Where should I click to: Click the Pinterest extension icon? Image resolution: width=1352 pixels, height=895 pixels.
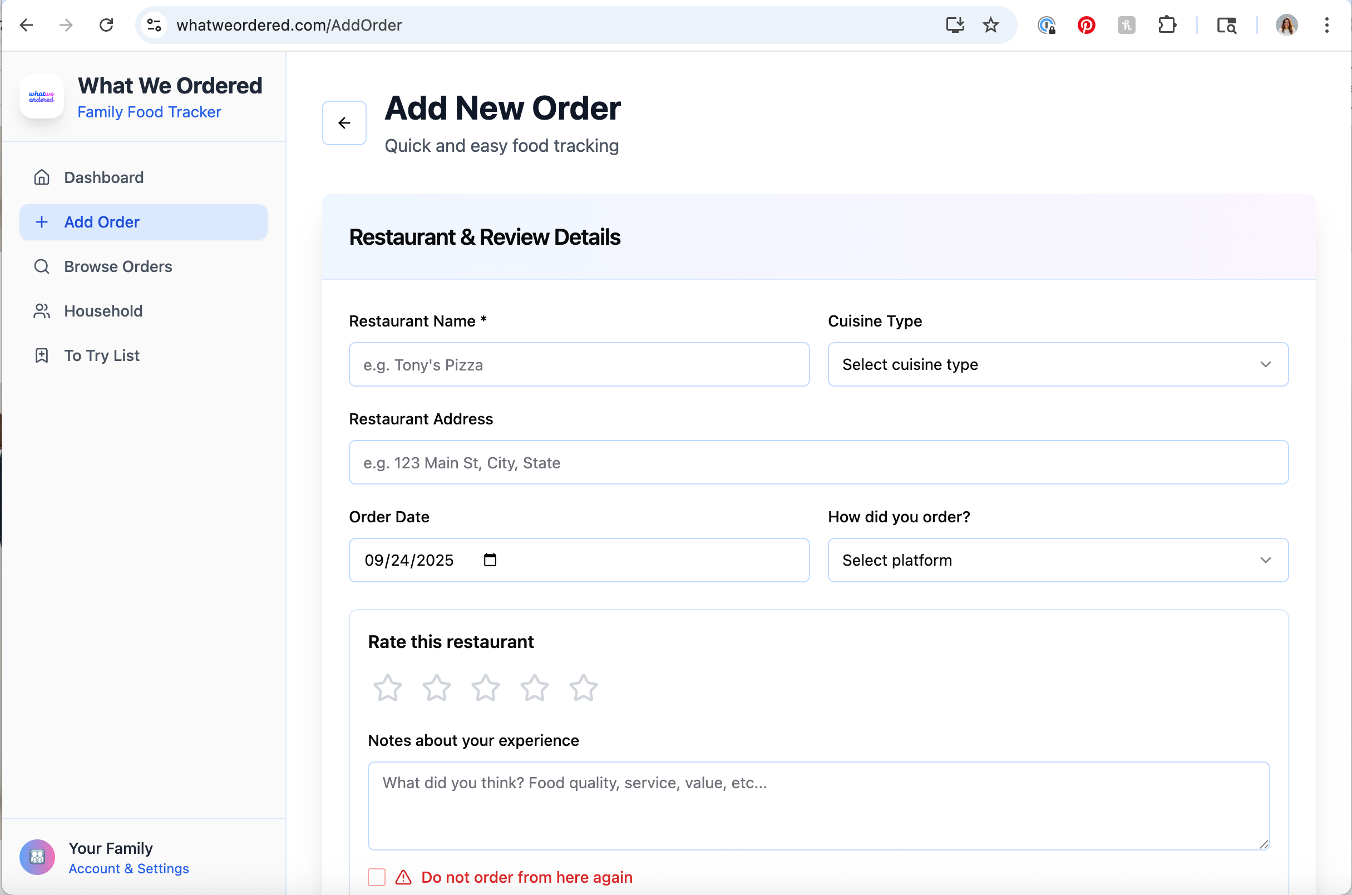tap(1085, 25)
